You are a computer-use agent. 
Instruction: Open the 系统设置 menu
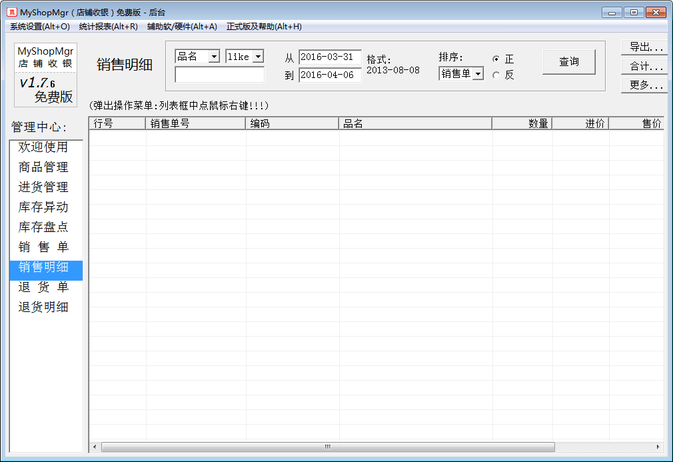(39, 27)
